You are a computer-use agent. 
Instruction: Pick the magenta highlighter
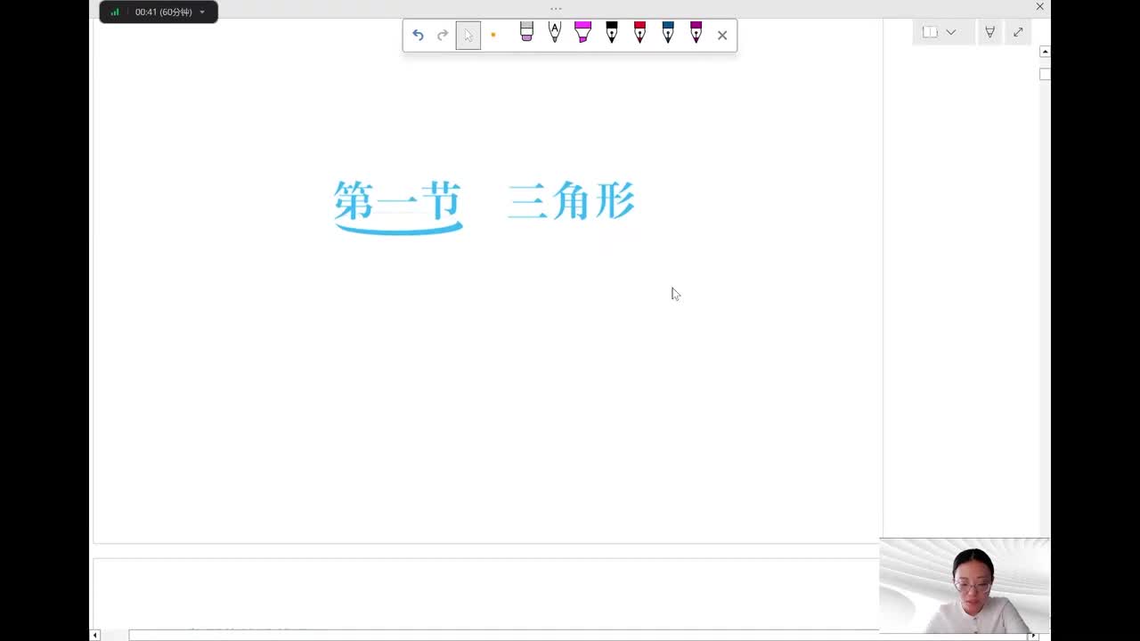click(582, 33)
